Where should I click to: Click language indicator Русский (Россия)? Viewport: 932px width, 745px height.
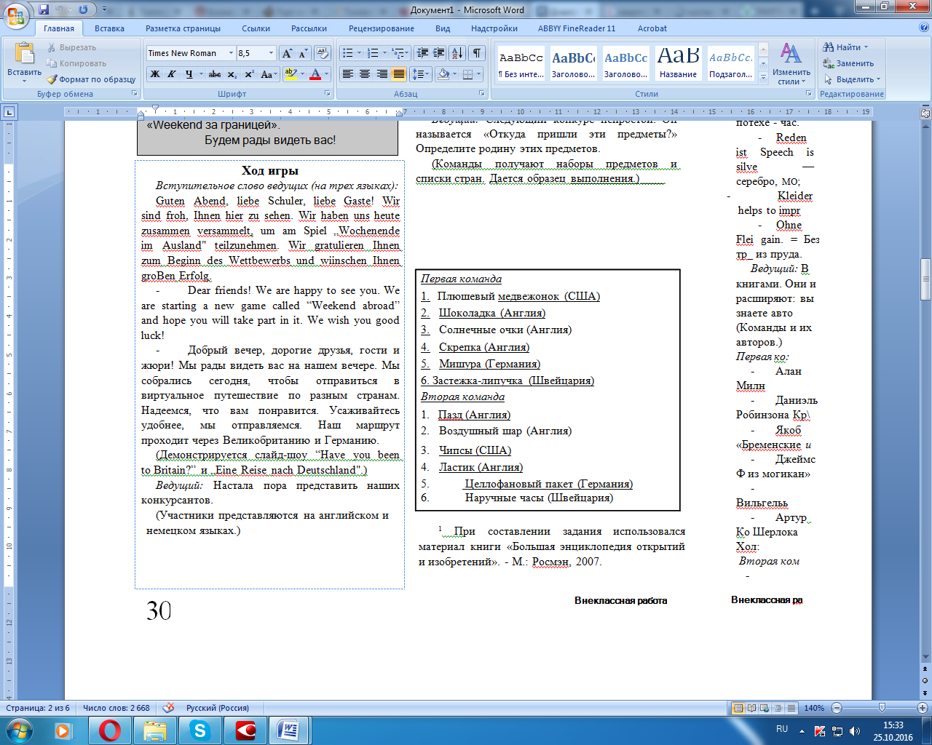[x=217, y=708]
